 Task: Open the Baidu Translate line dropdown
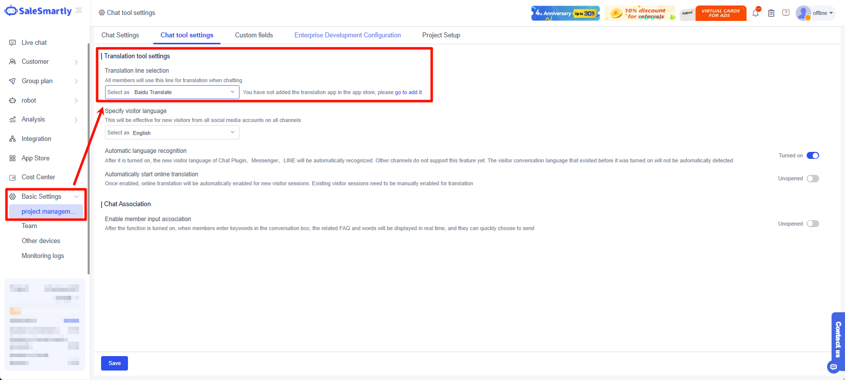click(172, 92)
